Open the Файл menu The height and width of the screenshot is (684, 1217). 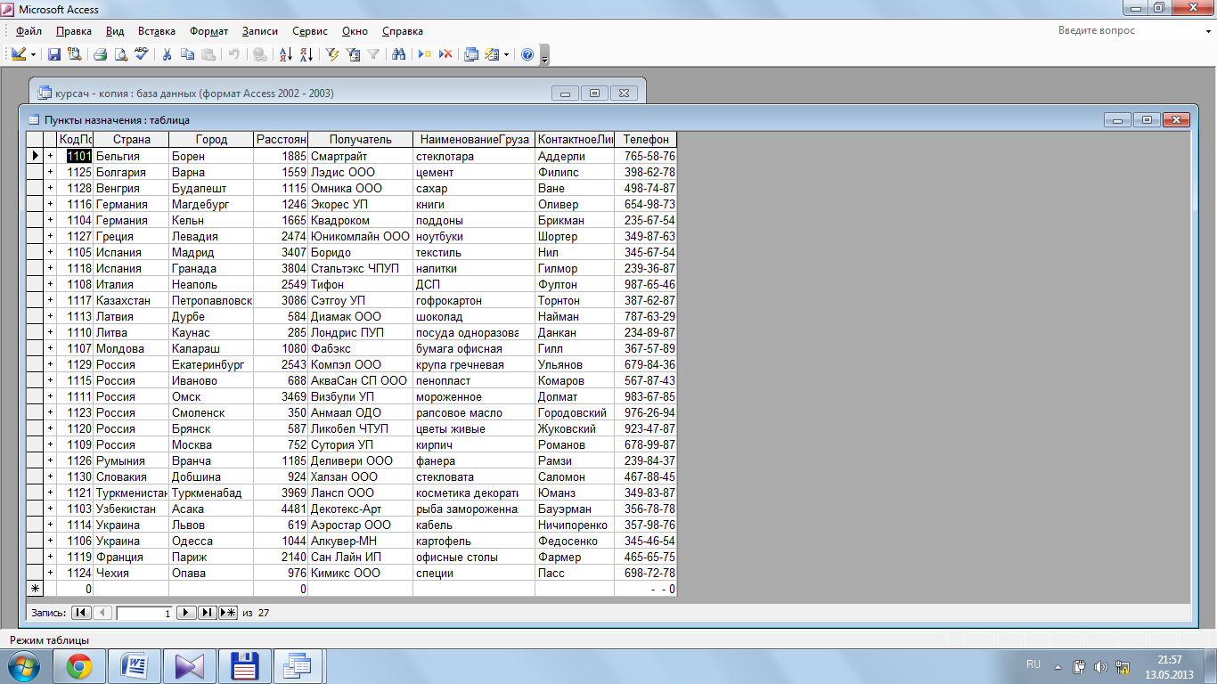point(29,31)
